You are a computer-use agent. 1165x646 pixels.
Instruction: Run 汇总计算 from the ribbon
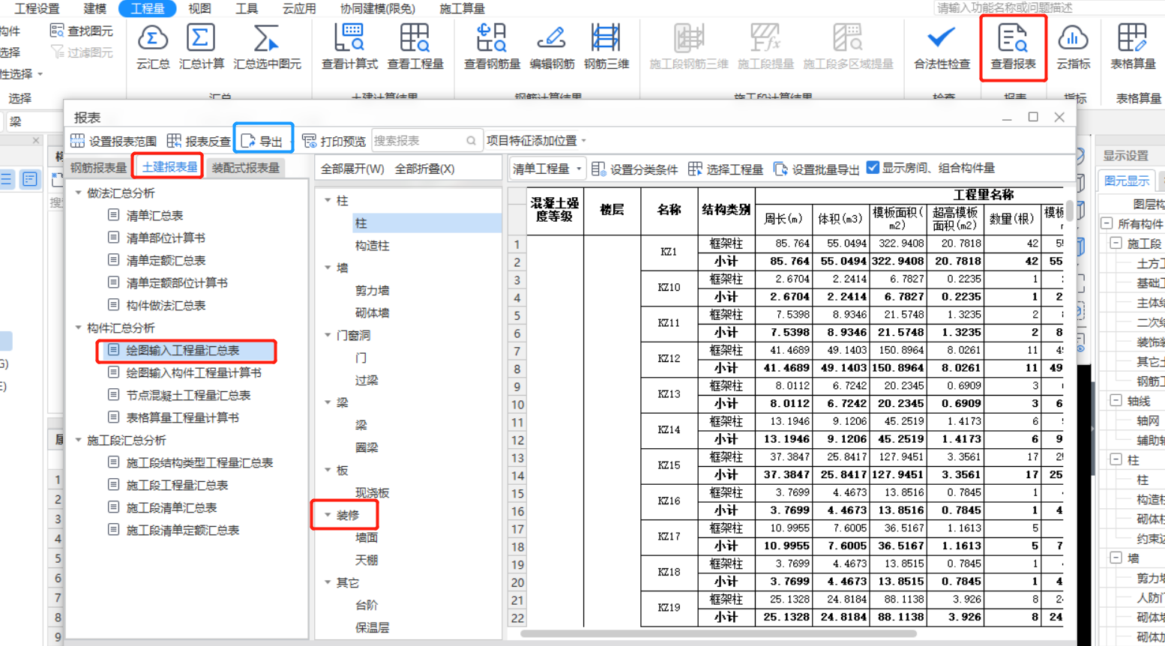pos(201,47)
